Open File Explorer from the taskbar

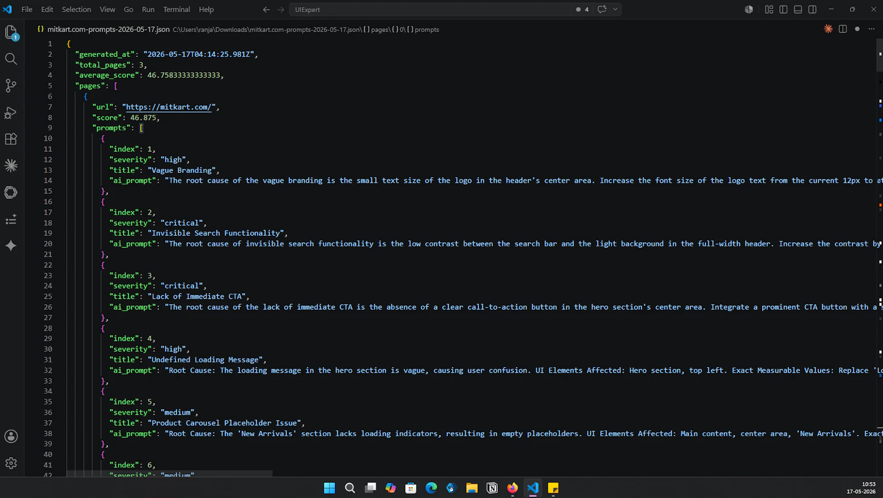point(472,488)
